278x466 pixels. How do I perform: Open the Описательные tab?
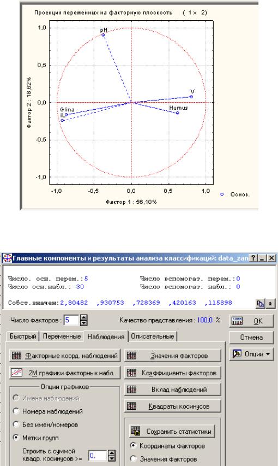[x=153, y=337]
